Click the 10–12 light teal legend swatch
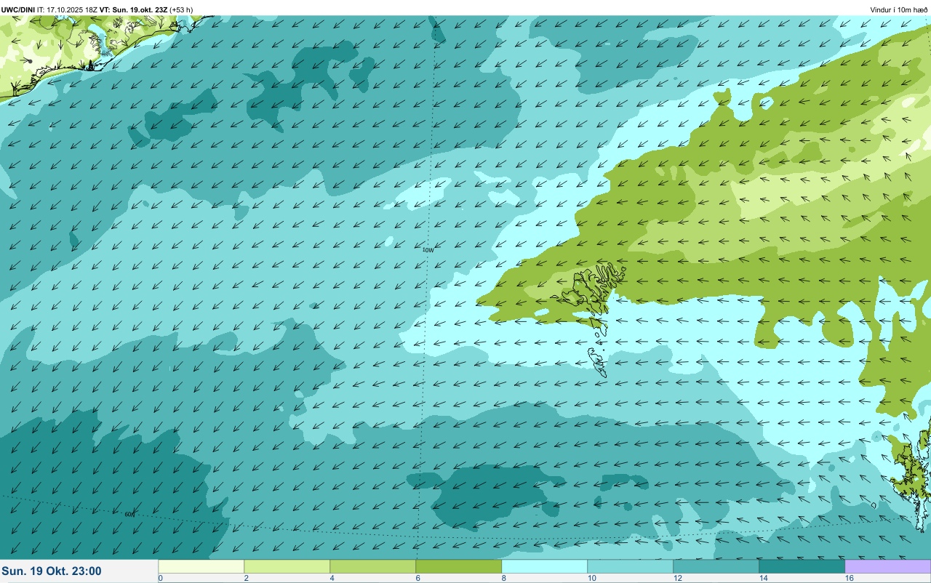Image resolution: width=931 pixels, height=583 pixels. (631, 566)
